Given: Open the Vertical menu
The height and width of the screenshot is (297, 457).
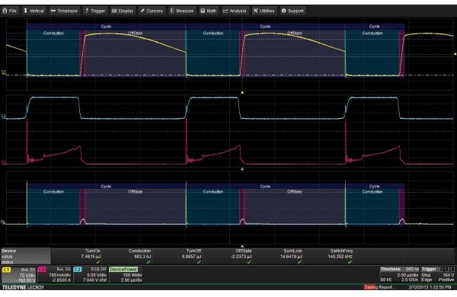Looking at the screenshot, I should point(34,11).
